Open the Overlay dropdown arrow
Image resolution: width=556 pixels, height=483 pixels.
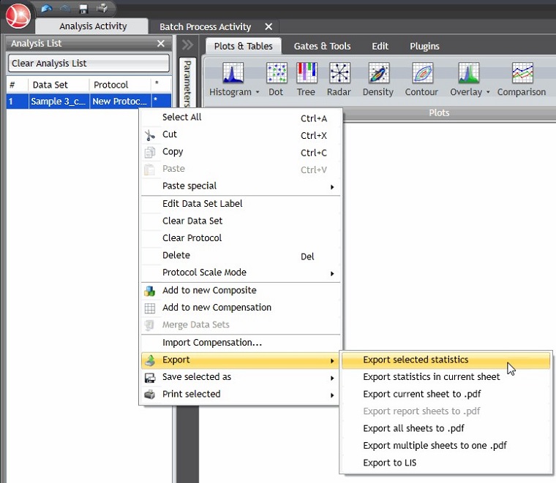pos(488,92)
